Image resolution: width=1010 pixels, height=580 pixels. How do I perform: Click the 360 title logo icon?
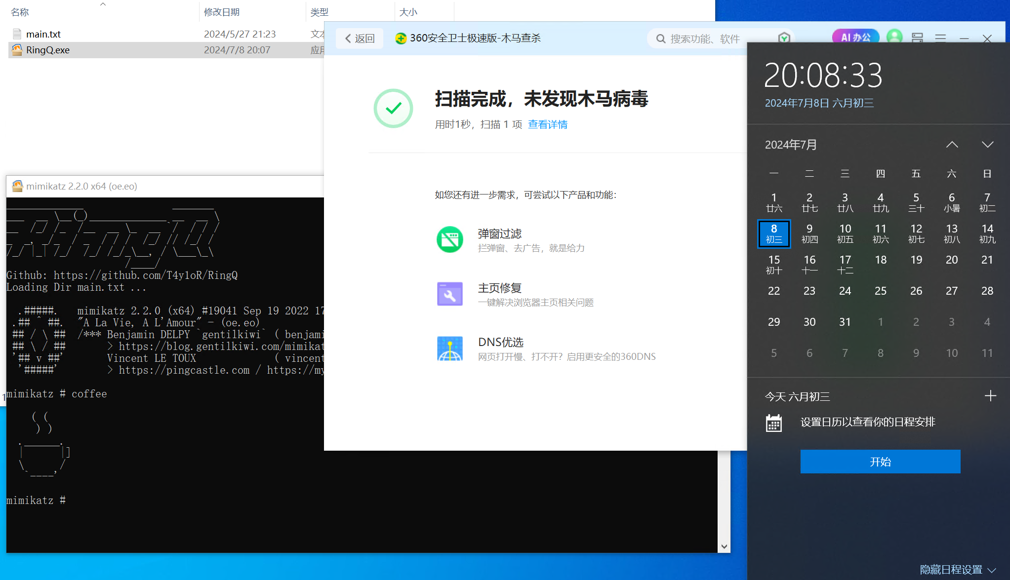tap(401, 39)
